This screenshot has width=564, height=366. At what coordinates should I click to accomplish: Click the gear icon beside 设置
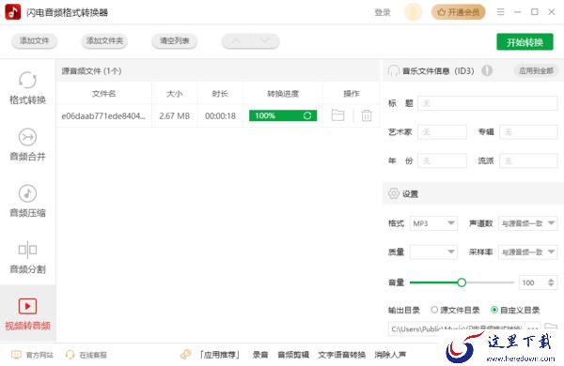click(394, 193)
